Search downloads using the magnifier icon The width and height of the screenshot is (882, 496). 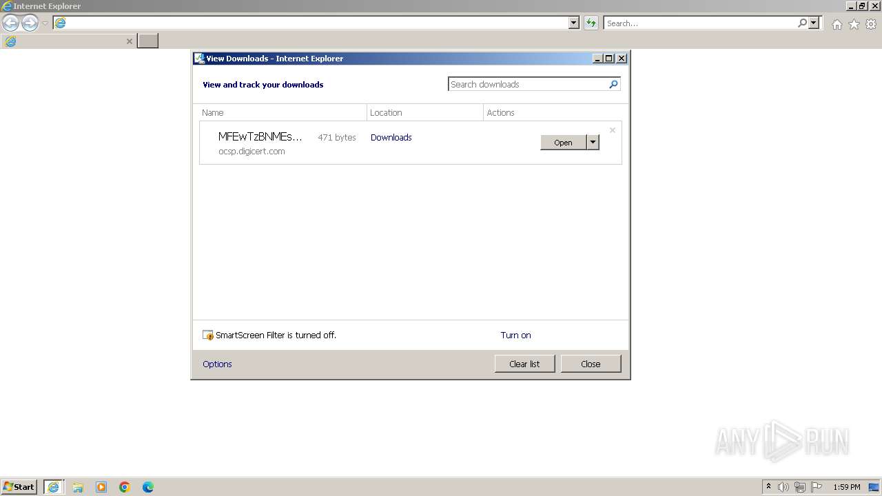pyautogui.click(x=613, y=84)
